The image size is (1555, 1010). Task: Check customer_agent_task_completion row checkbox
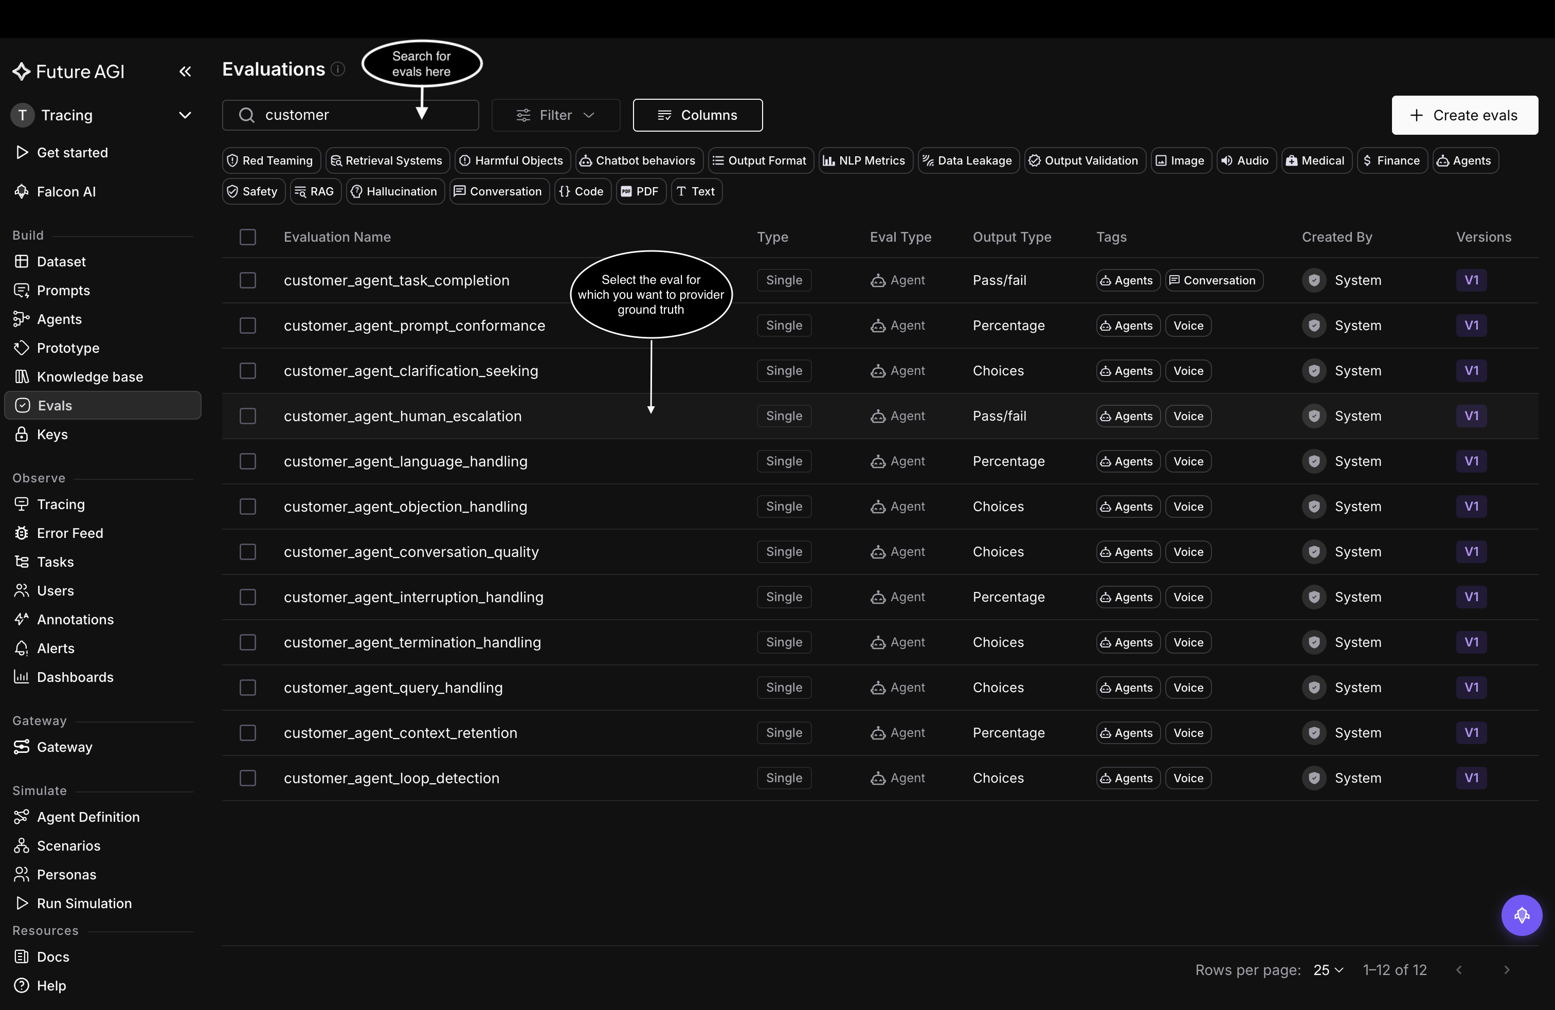coord(248,280)
